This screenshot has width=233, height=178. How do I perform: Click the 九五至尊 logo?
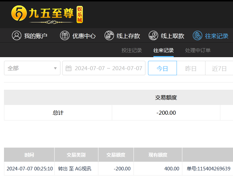click(47, 14)
